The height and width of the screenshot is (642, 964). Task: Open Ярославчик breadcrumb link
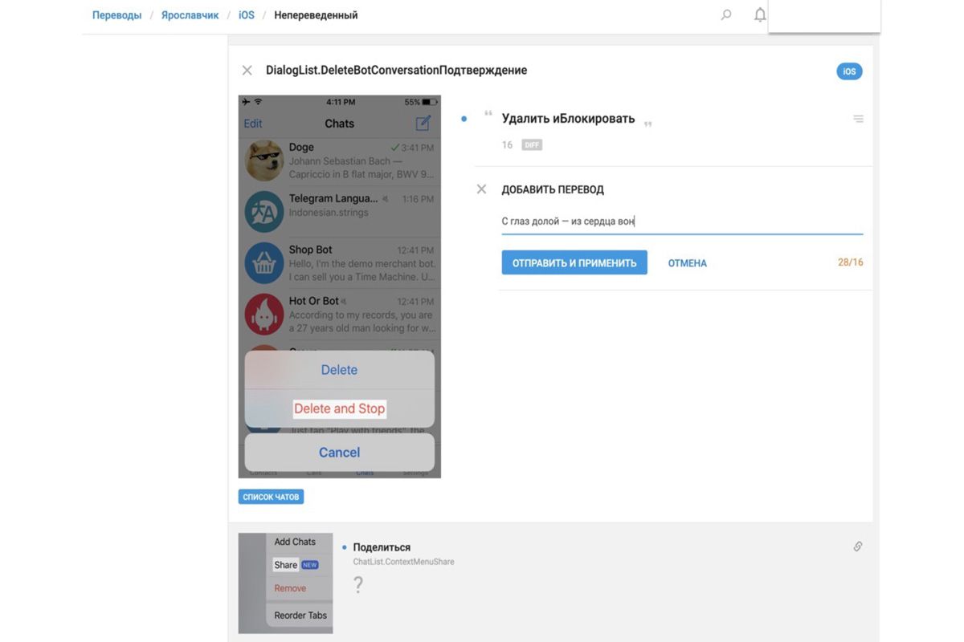tap(189, 15)
